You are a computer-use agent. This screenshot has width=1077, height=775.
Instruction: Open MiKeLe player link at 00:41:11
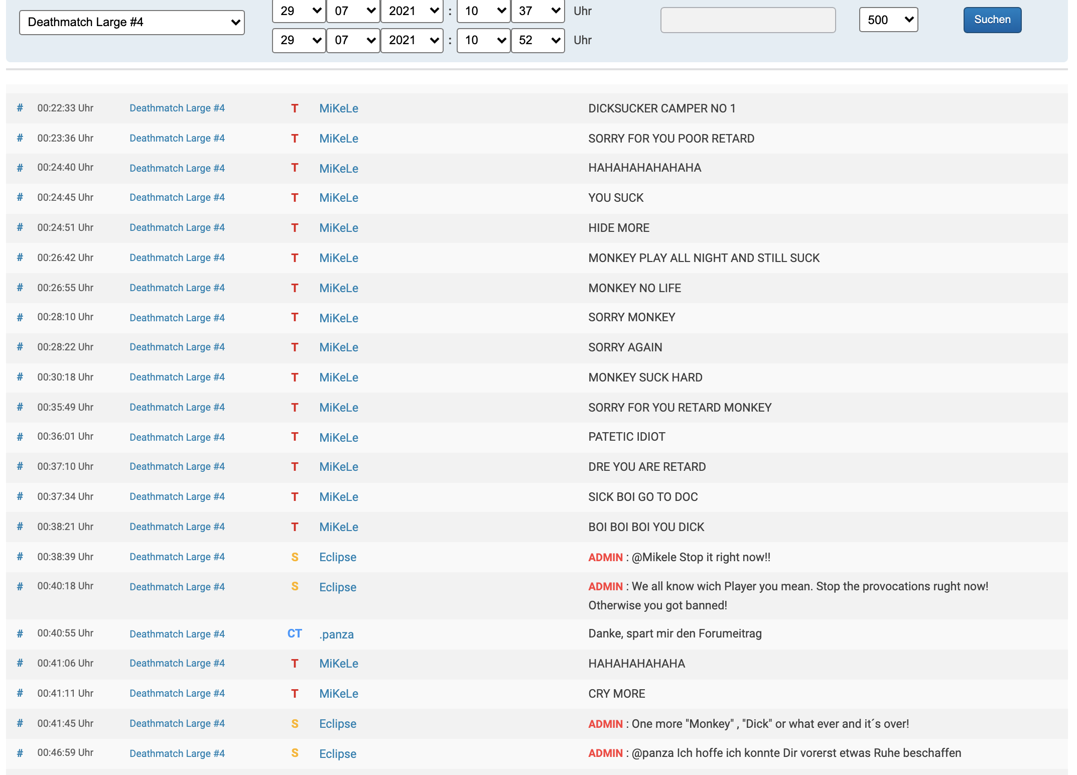click(x=339, y=694)
